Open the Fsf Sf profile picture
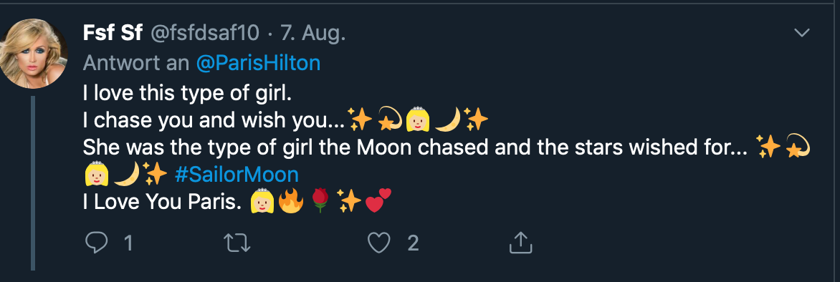The image size is (840, 282). click(34, 53)
